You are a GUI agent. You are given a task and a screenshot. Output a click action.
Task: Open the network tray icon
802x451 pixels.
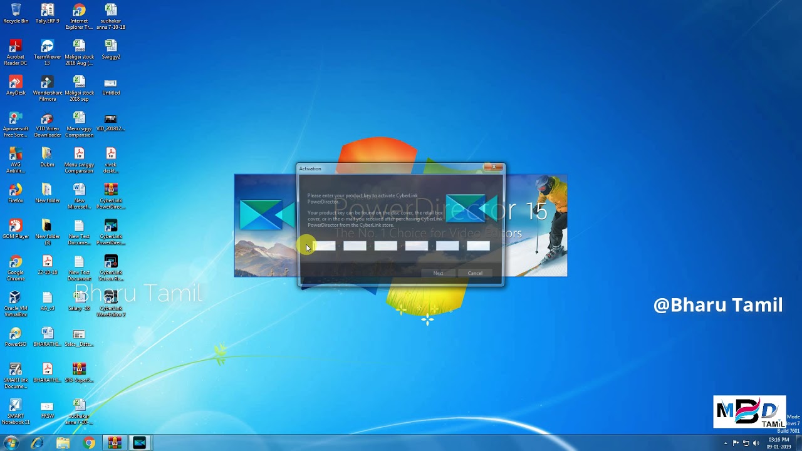point(746,443)
